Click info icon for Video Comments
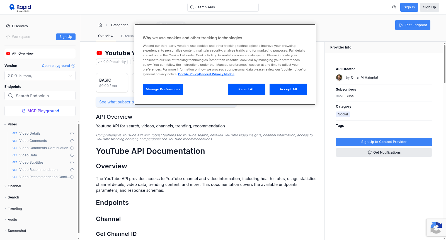Viewport: 446px width, 240px height. click(72, 141)
